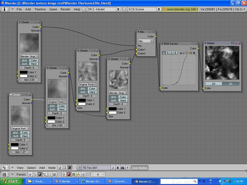Screen dimensions: 247x185
Task: Click black Color 1 swatch in Size 1.27 node
Action: [14, 144]
